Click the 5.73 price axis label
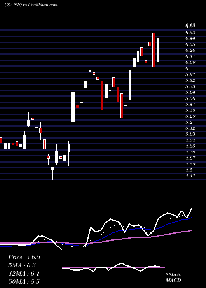Screen dimensions: 206x288 (x=190, y=86)
